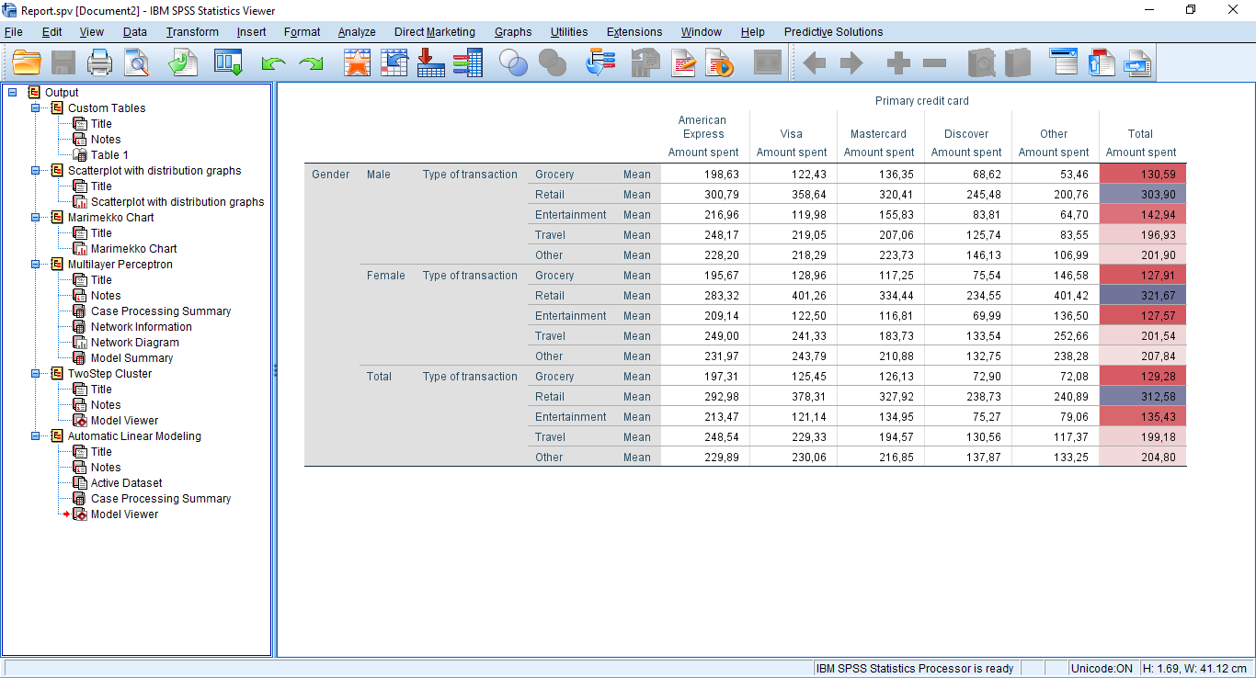Collapse the TwoStep Cluster outline branch

tap(36, 373)
